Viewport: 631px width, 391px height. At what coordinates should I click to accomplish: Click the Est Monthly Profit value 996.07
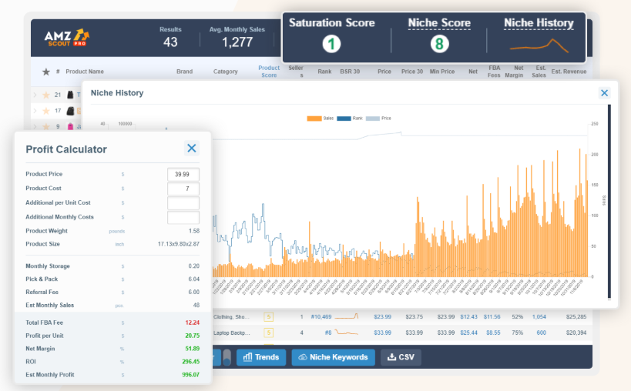tap(190, 375)
